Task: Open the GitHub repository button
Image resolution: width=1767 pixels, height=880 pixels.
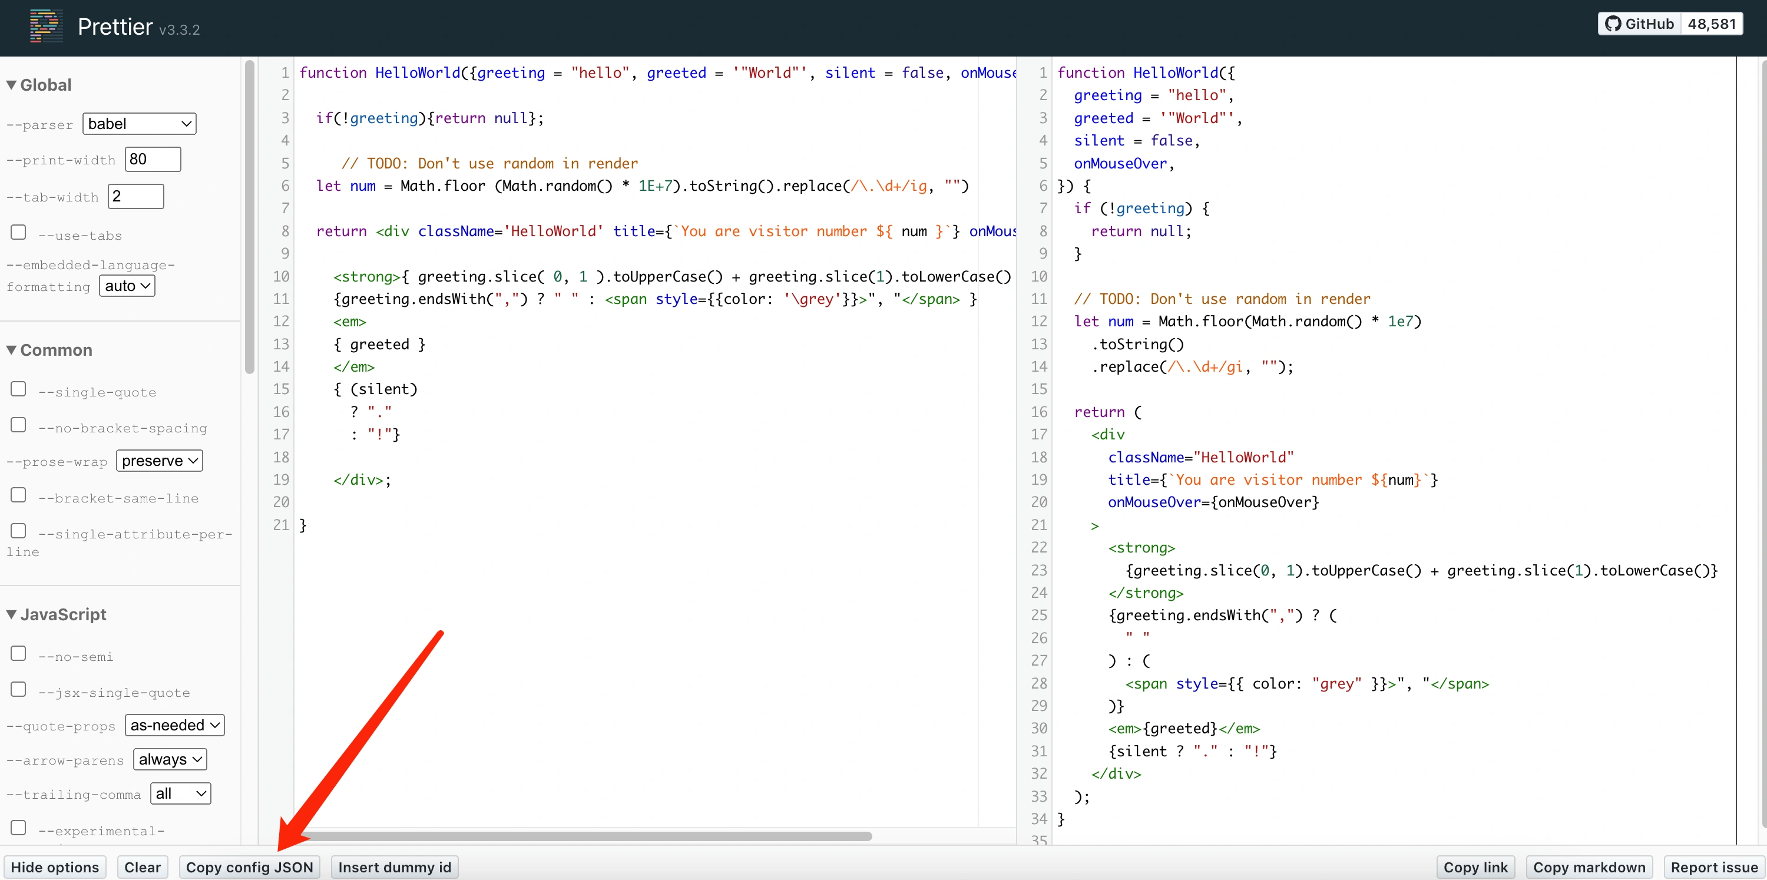Action: [x=1639, y=24]
